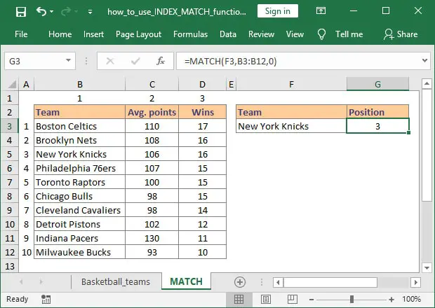The height and width of the screenshot is (308, 435).
Task: Open the Customize Quick Access Toolbar dropdown
Action: 90,12
